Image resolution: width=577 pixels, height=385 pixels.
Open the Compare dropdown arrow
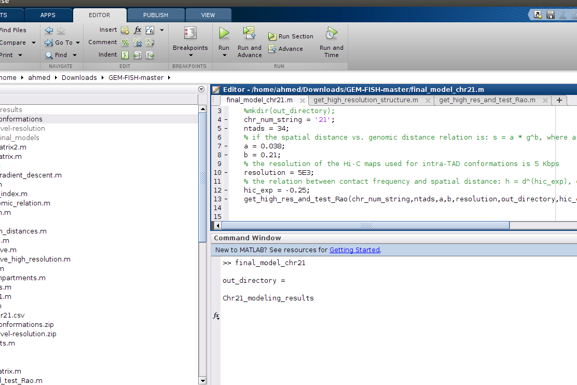(x=34, y=43)
